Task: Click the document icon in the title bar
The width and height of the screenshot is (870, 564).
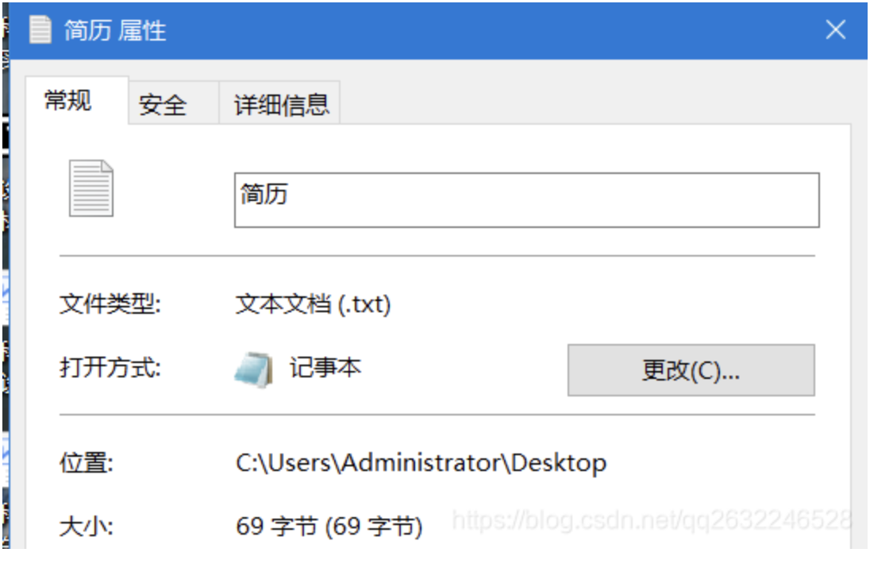Action: 39,29
